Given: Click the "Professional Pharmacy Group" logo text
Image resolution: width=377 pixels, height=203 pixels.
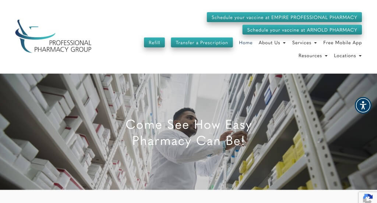Looking at the screenshot, I should tap(63, 46).
